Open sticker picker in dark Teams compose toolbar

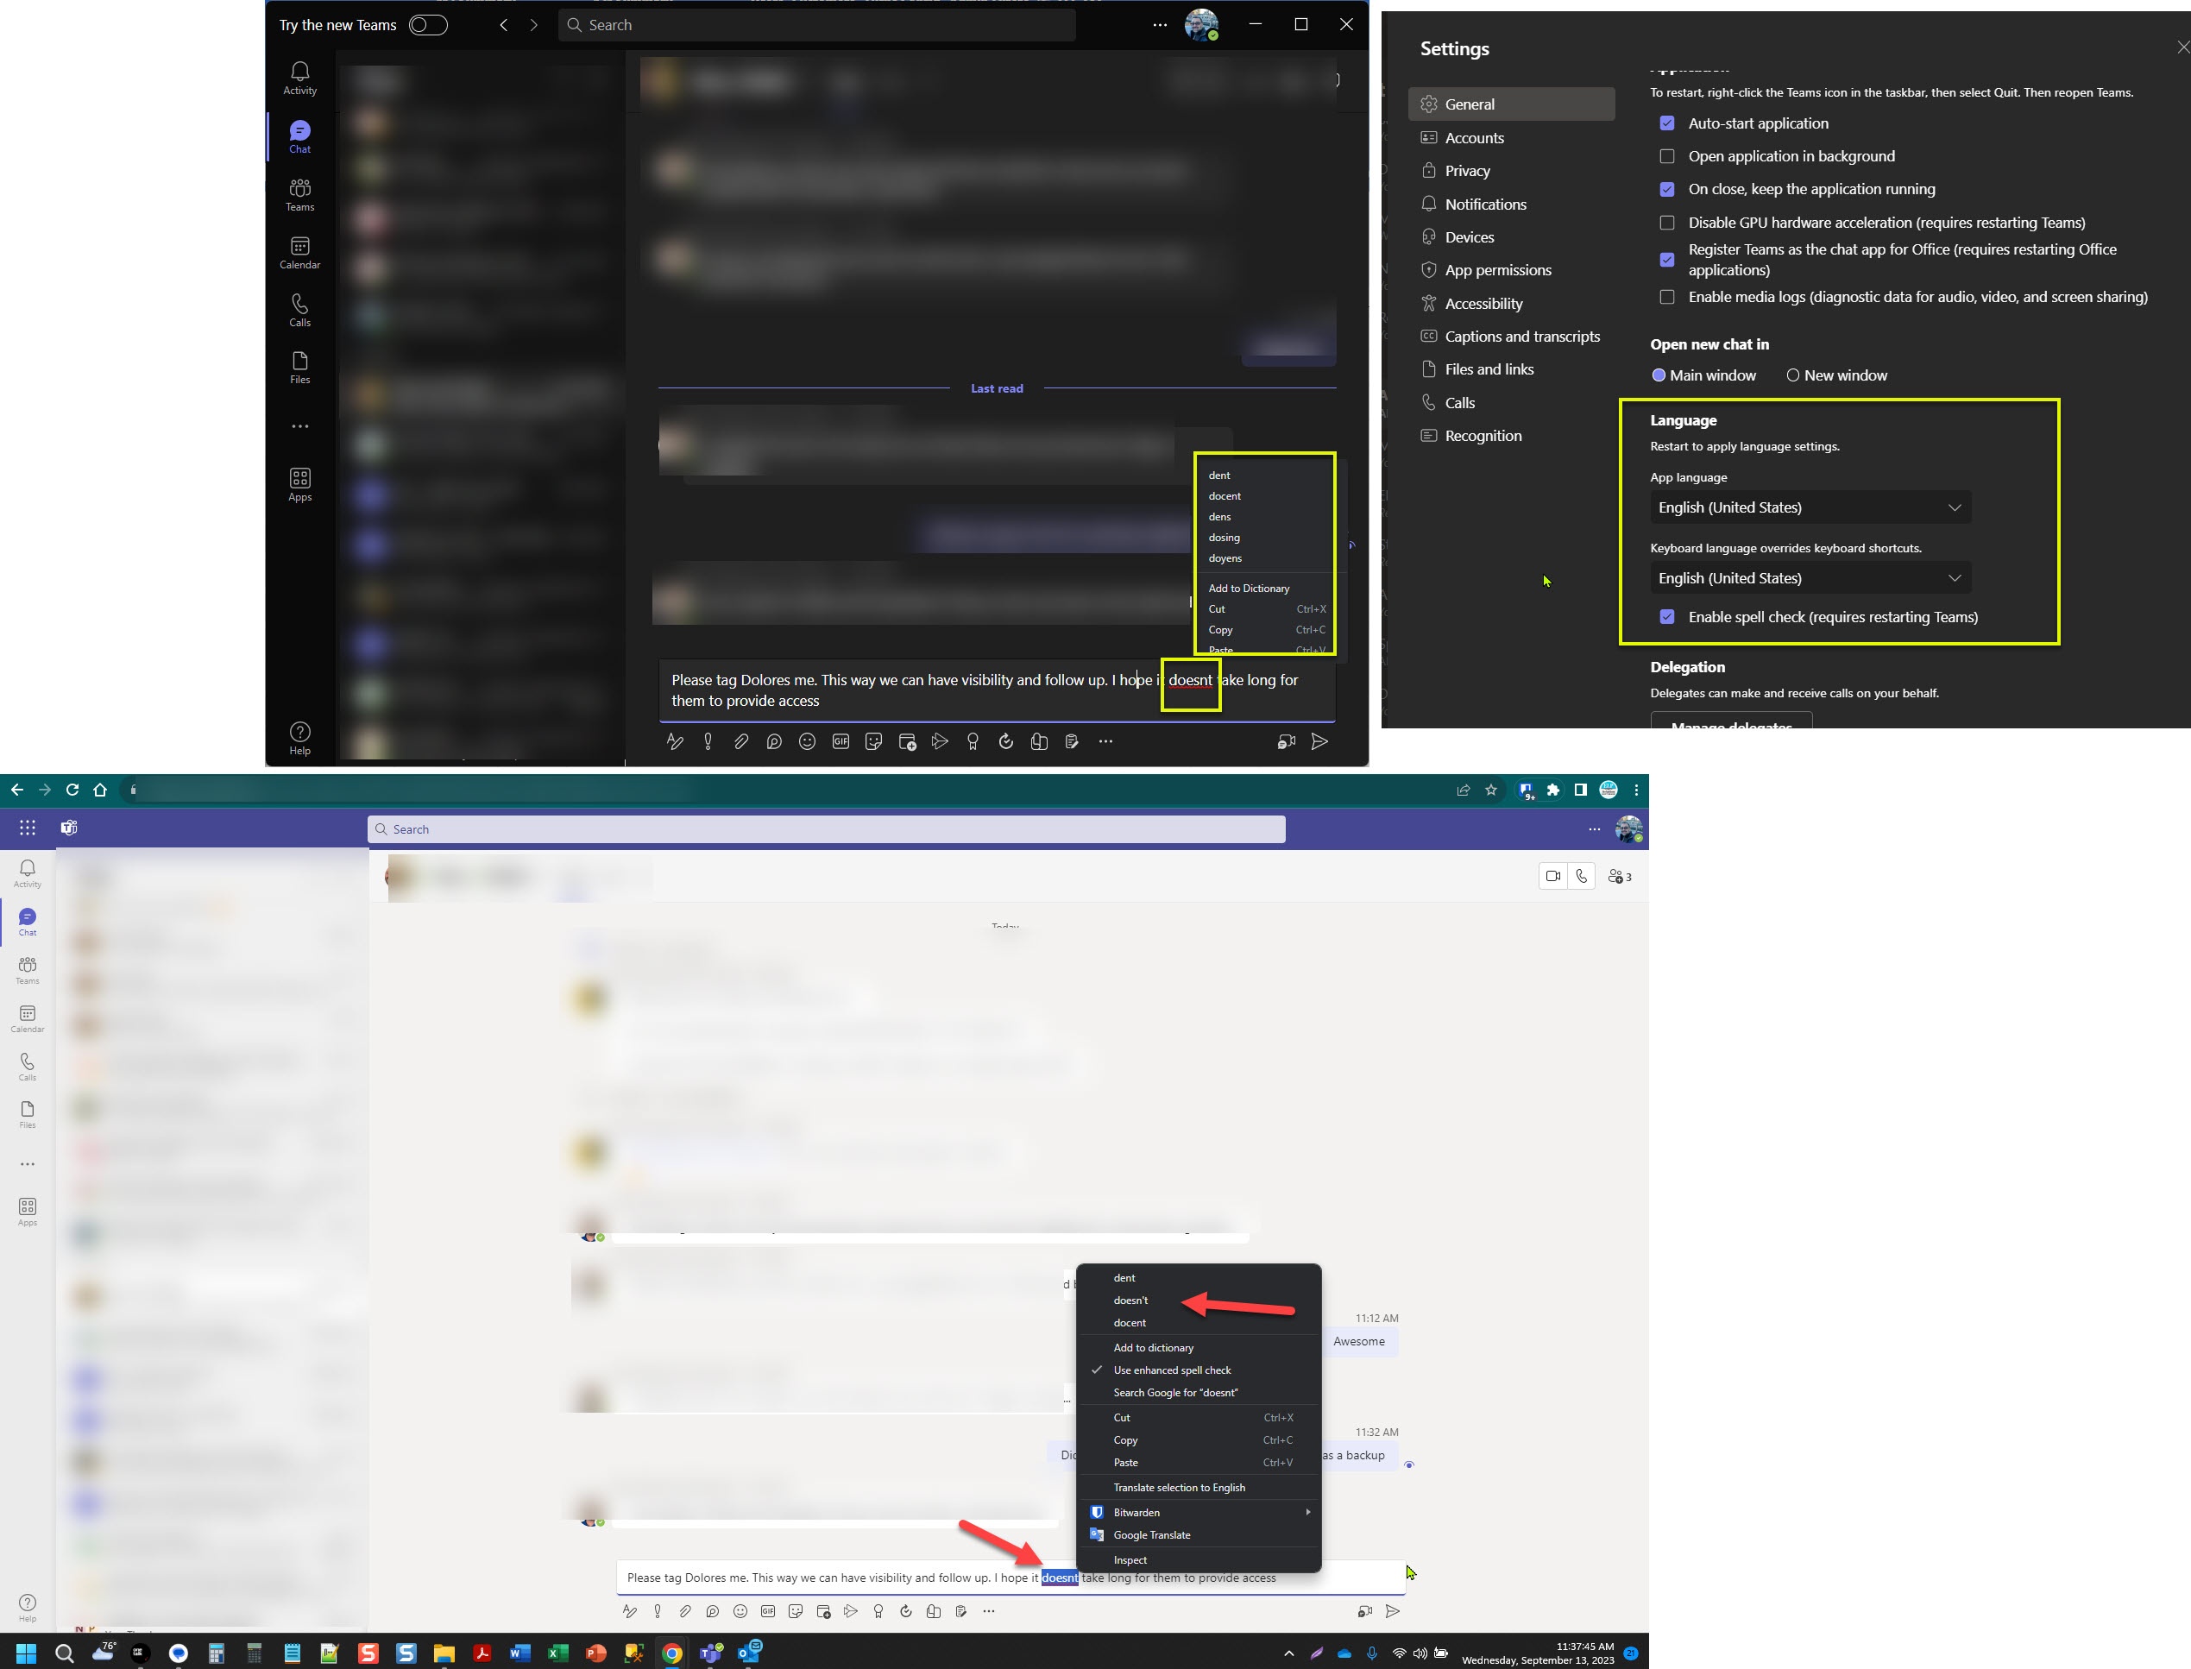point(874,741)
